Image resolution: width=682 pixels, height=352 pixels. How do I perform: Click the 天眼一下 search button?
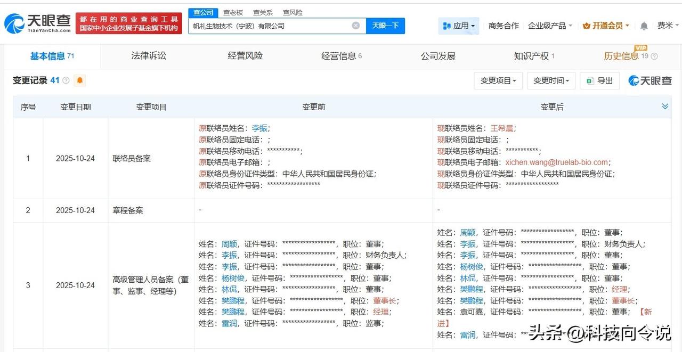(x=385, y=25)
